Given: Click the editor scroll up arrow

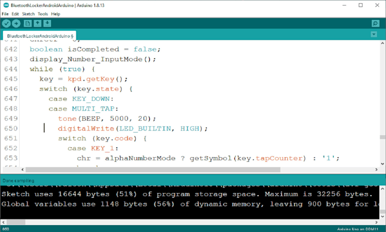Looking at the screenshot, I should 382,43.
